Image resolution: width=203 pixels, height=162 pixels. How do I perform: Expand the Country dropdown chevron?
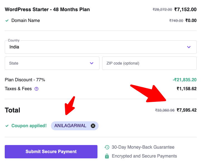click(189, 47)
